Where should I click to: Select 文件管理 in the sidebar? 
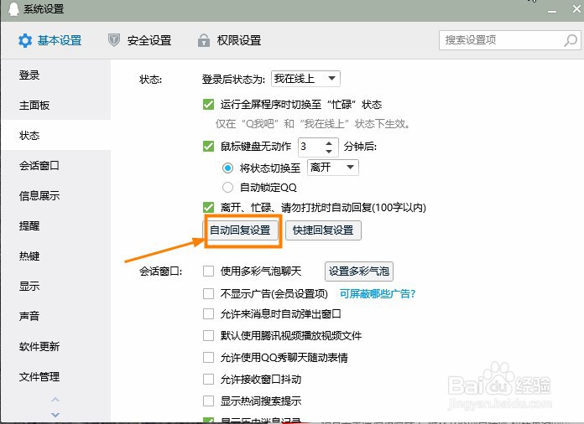[56, 376]
